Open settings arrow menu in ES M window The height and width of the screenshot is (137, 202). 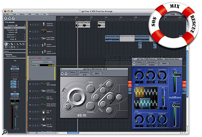(75, 75)
